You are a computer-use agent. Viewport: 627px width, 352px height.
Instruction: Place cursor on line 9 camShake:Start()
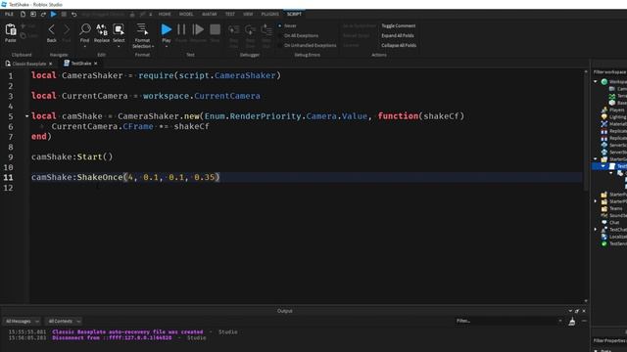pyautogui.click(x=72, y=156)
